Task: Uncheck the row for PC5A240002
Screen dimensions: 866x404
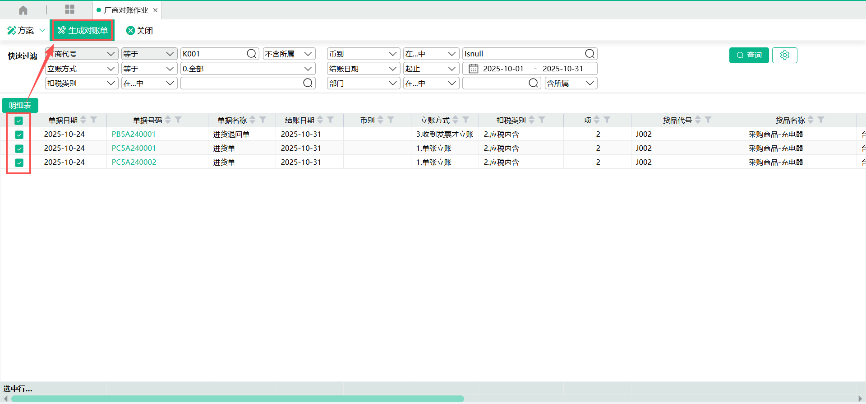Action: [x=19, y=163]
